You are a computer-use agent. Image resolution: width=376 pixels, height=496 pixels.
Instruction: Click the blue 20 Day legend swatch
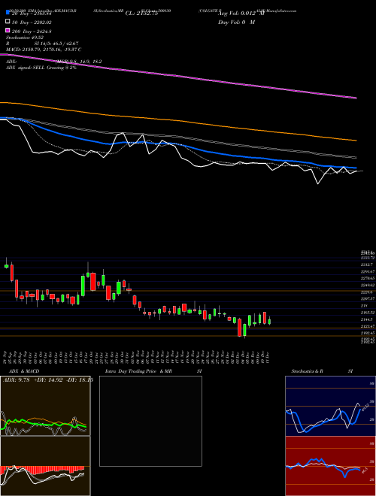point(8,13)
